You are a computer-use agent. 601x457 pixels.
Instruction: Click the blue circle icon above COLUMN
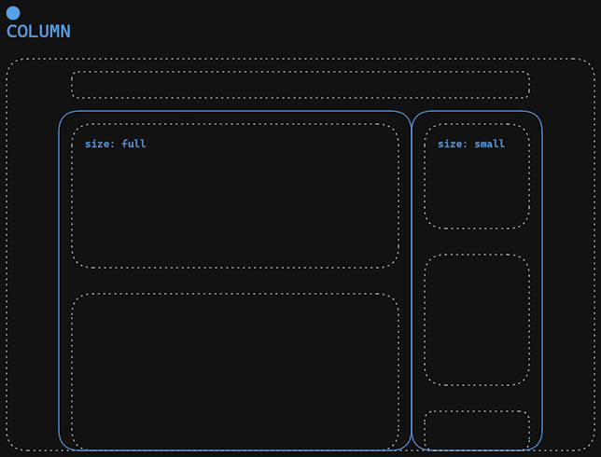pyautogui.click(x=13, y=13)
